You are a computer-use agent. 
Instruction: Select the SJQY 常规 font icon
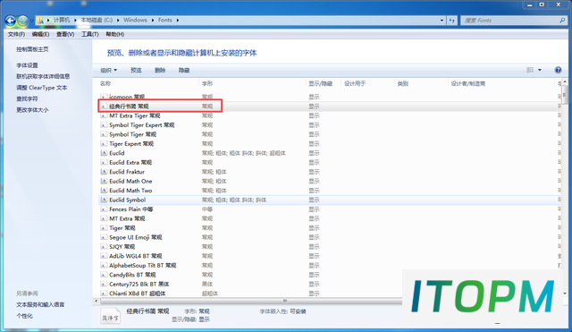coord(104,246)
